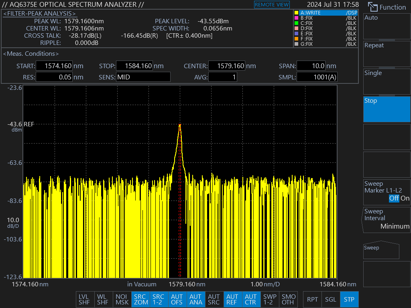
Task: Click the REMOTE VIEW button
Action: 272,4
